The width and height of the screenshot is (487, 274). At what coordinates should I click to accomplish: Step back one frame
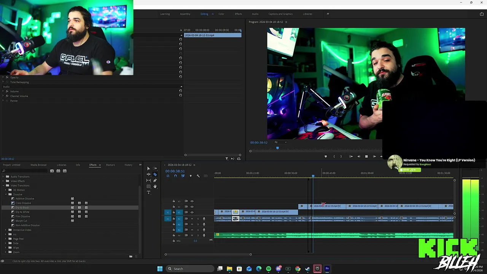coord(358,156)
